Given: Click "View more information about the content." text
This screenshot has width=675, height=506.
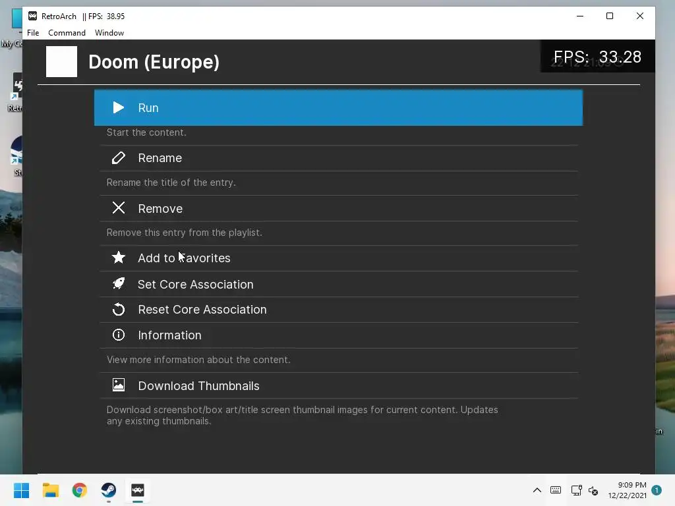Looking at the screenshot, I should pos(198,360).
